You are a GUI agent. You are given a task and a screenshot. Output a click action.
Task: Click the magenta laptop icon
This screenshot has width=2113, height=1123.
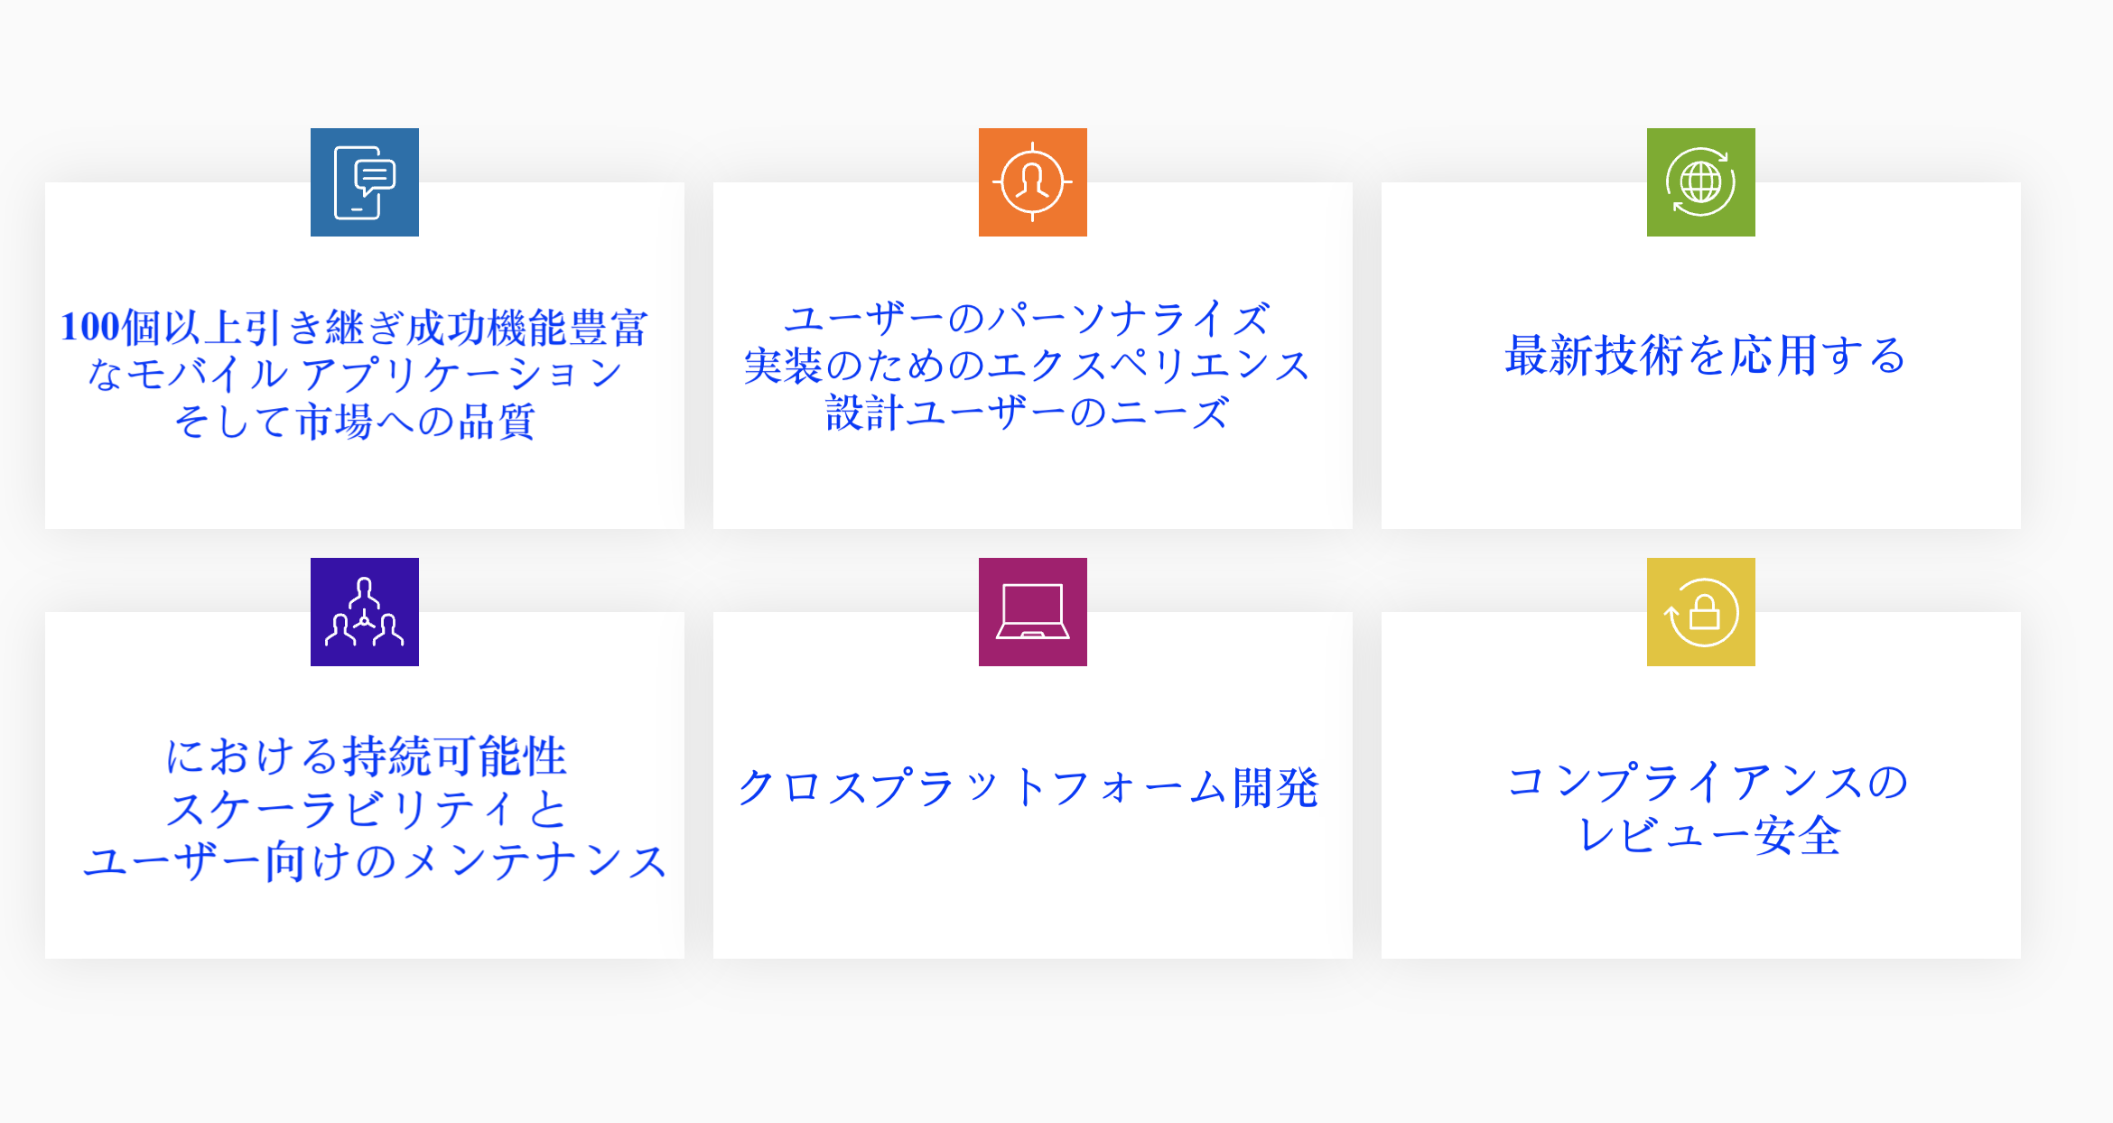click(x=1032, y=612)
